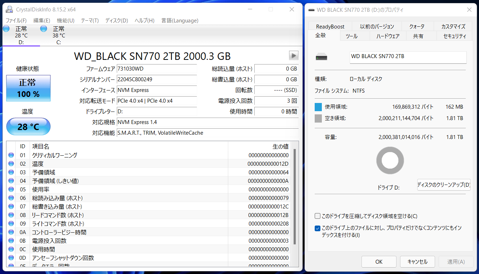This screenshot has height=274, width=479.
Task: Click the gray 空き領域 color swatch
Action: 318,118
